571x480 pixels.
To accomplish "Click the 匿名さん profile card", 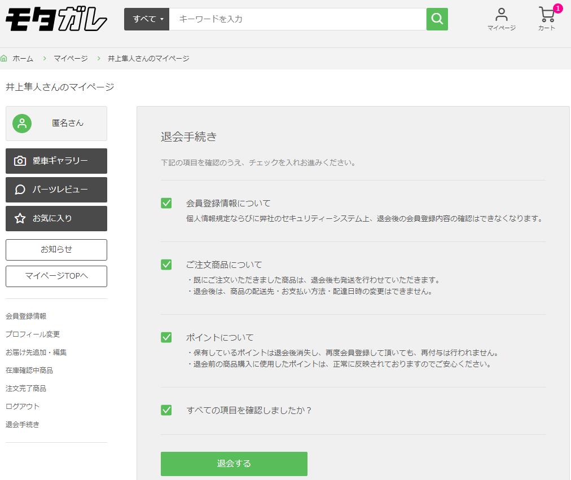I will [56, 124].
